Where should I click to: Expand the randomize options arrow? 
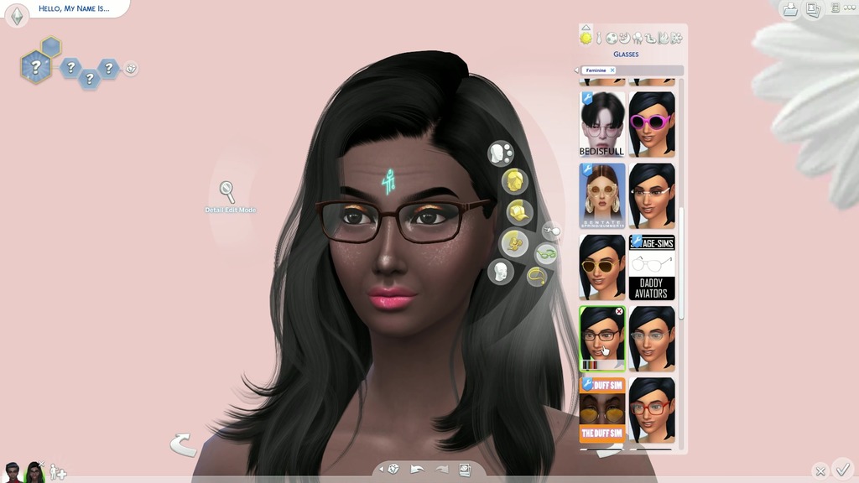tap(382, 469)
